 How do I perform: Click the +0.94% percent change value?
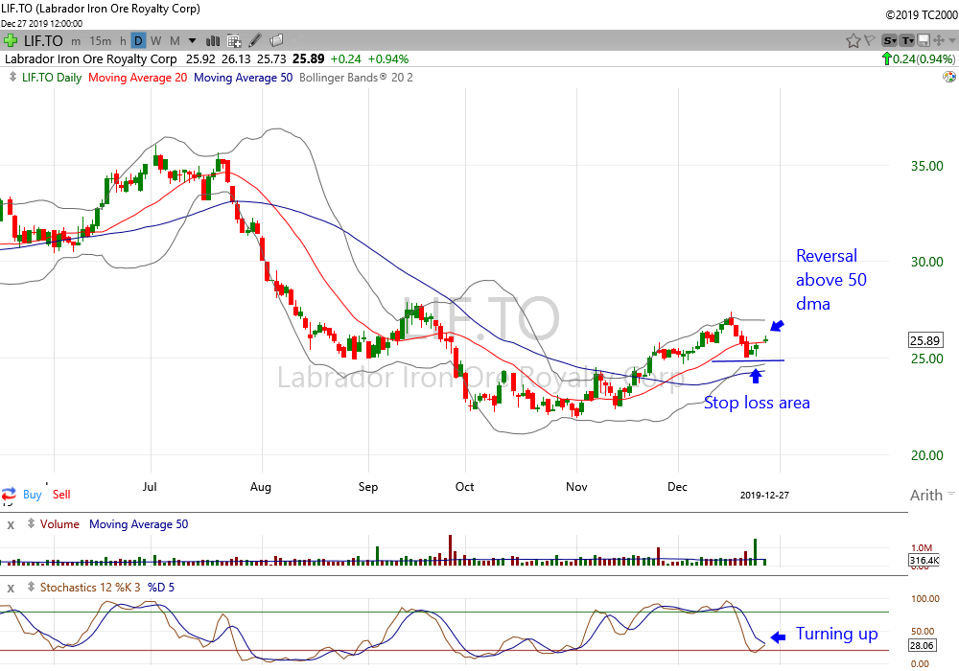pyautogui.click(x=387, y=58)
